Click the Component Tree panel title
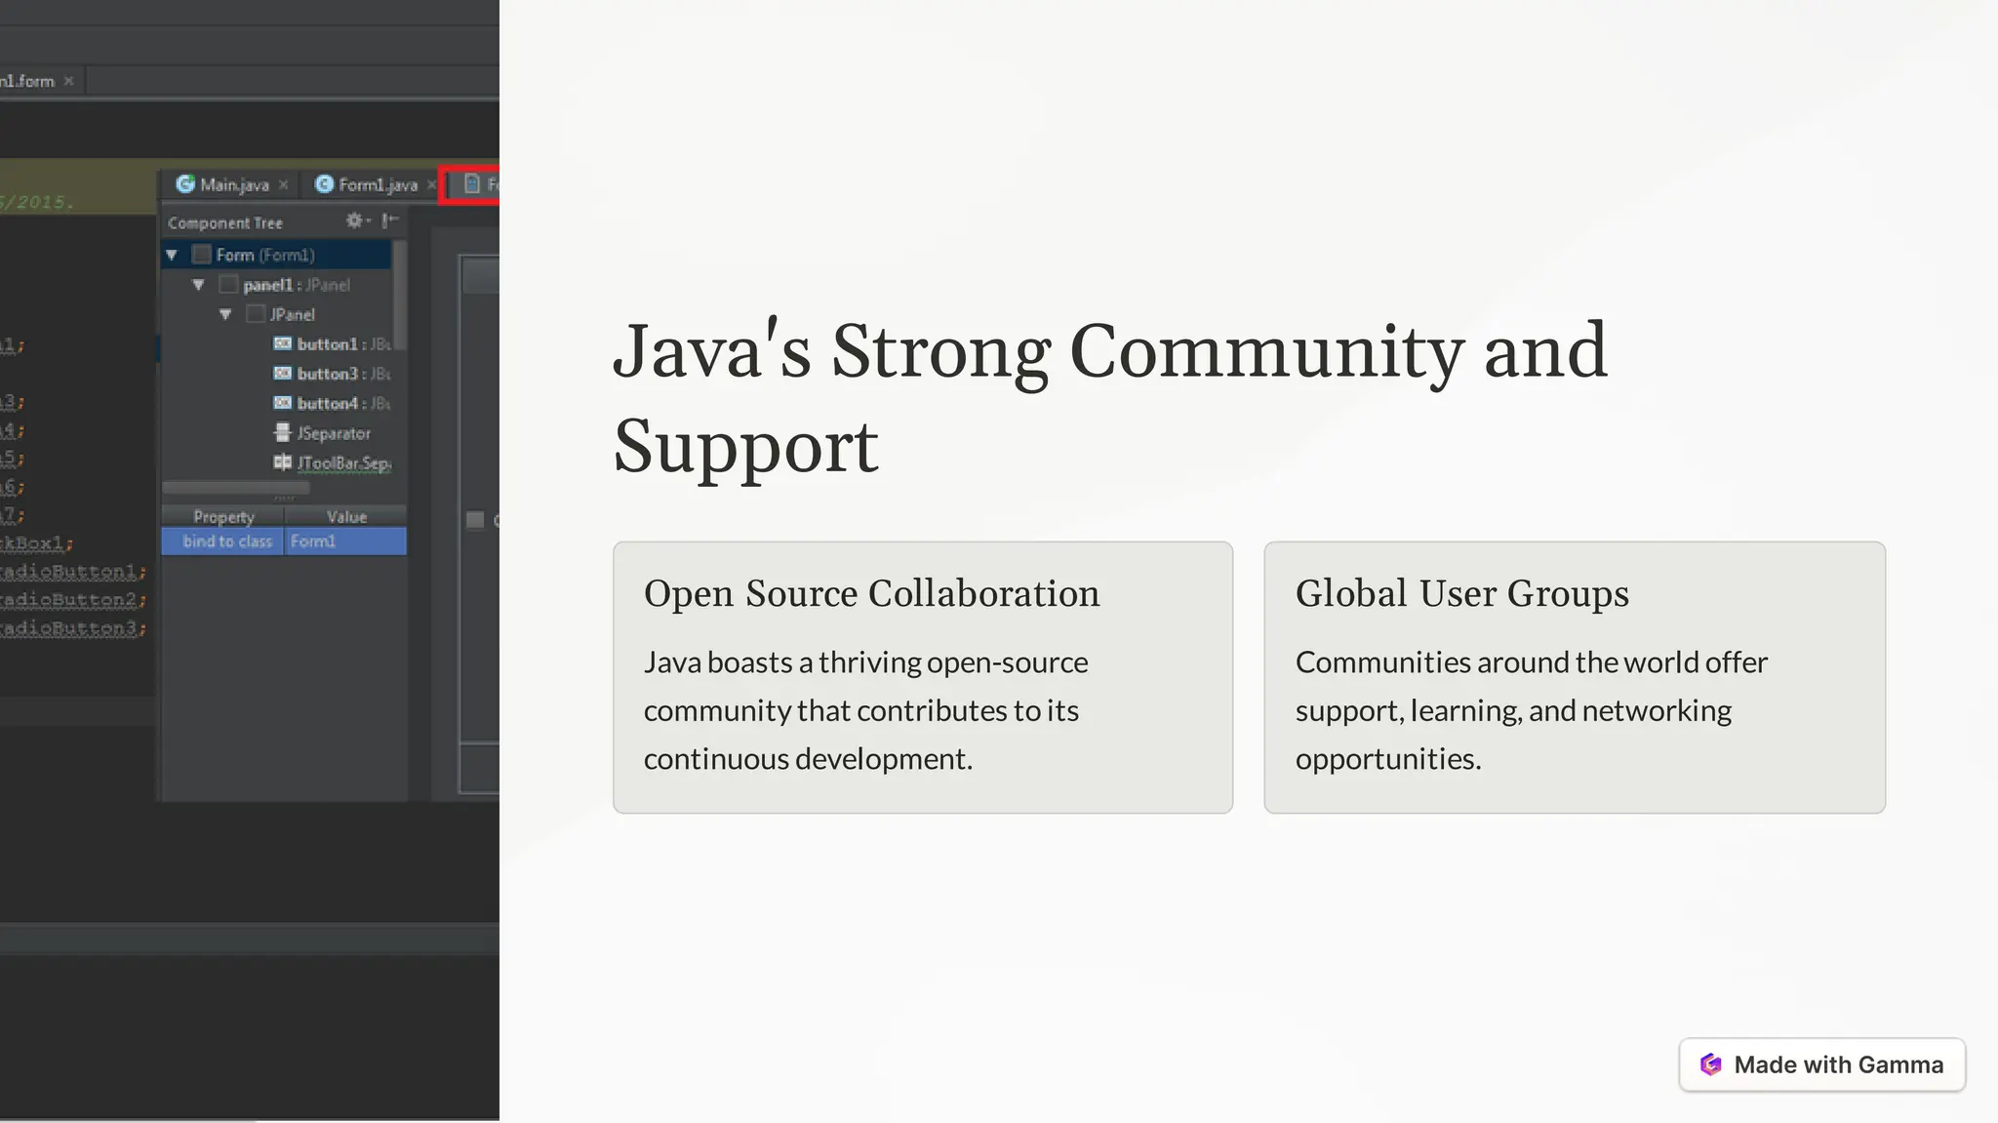This screenshot has height=1123, width=1998. (x=225, y=222)
